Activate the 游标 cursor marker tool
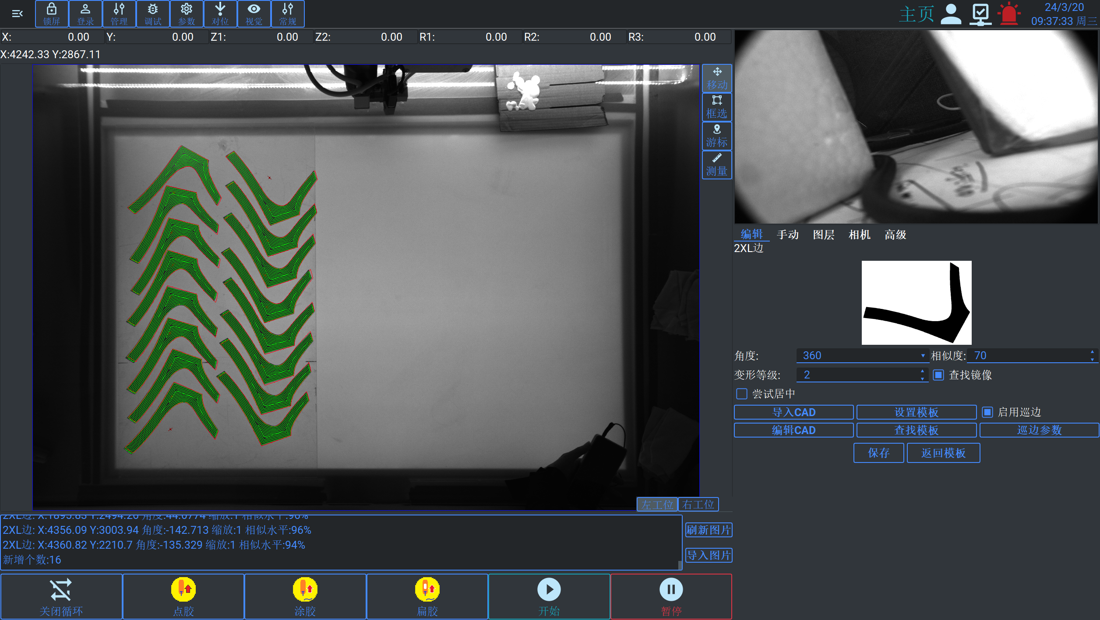Viewport: 1100px width, 620px height. click(717, 136)
